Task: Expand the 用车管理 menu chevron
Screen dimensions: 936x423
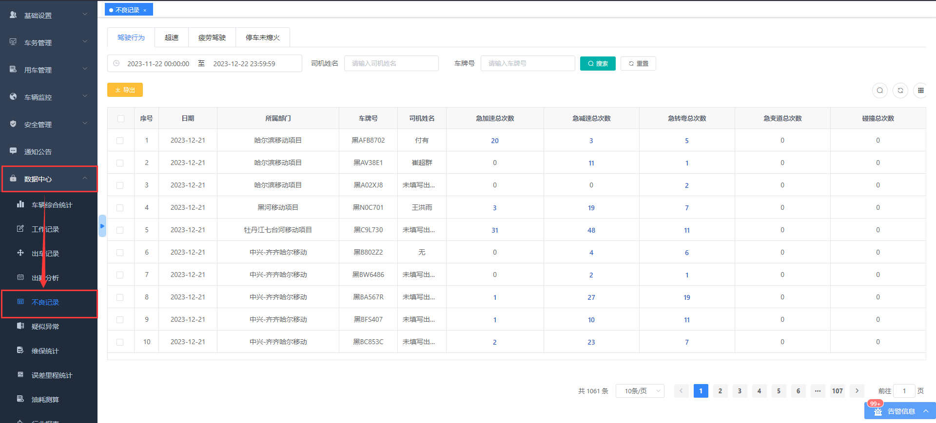Action: (x=85, y=69)
